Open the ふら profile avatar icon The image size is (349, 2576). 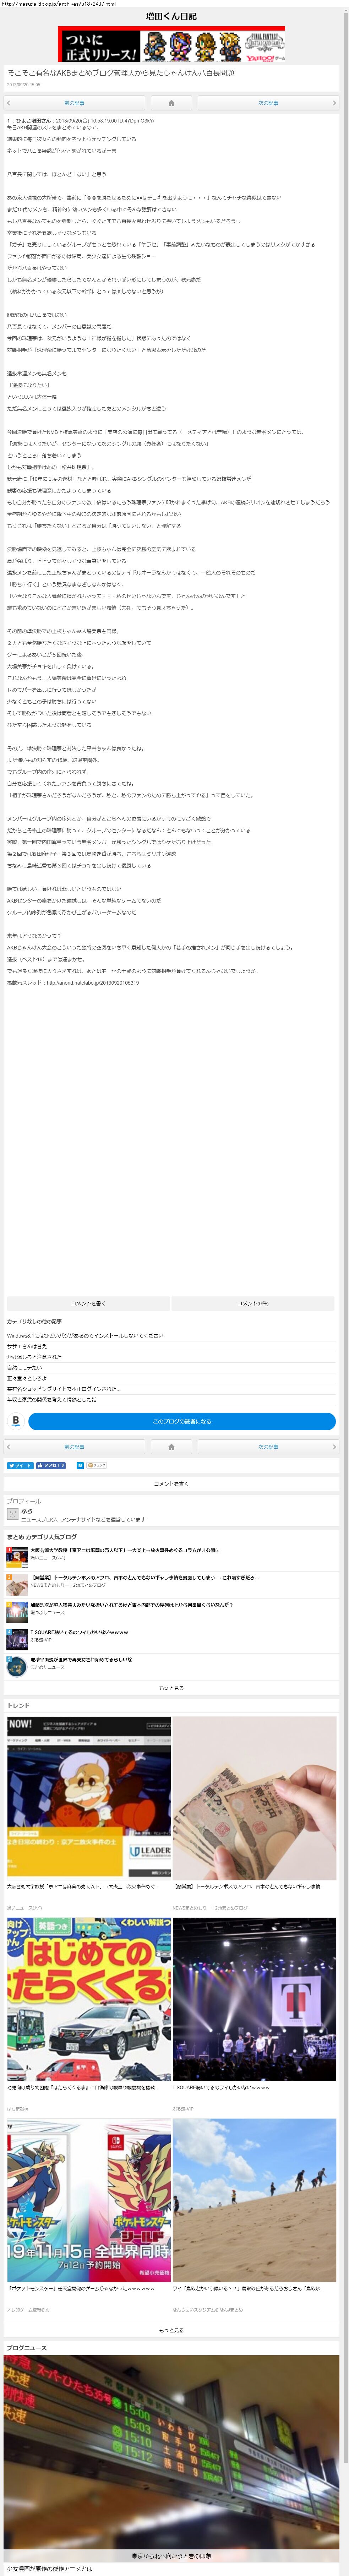(13, 1514)
